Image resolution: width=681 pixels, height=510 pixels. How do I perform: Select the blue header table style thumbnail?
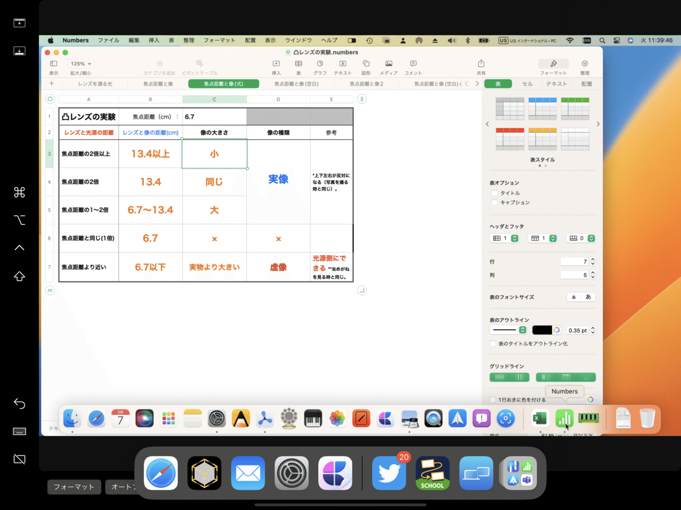(543, 108)
